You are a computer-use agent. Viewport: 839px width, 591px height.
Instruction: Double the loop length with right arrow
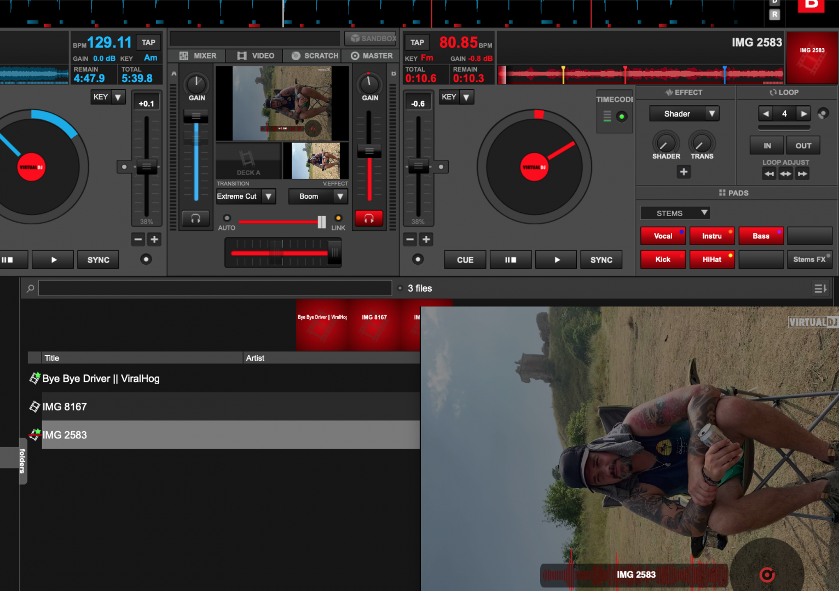[803, 114]
